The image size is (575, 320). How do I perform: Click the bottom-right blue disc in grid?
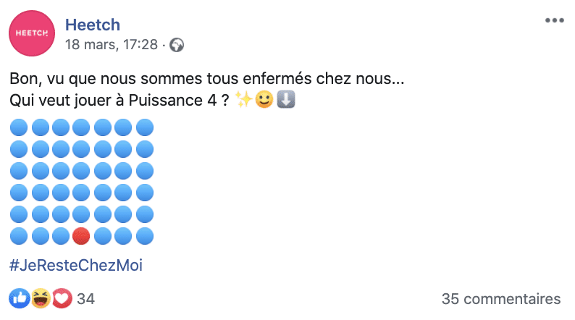coord(145,236)
